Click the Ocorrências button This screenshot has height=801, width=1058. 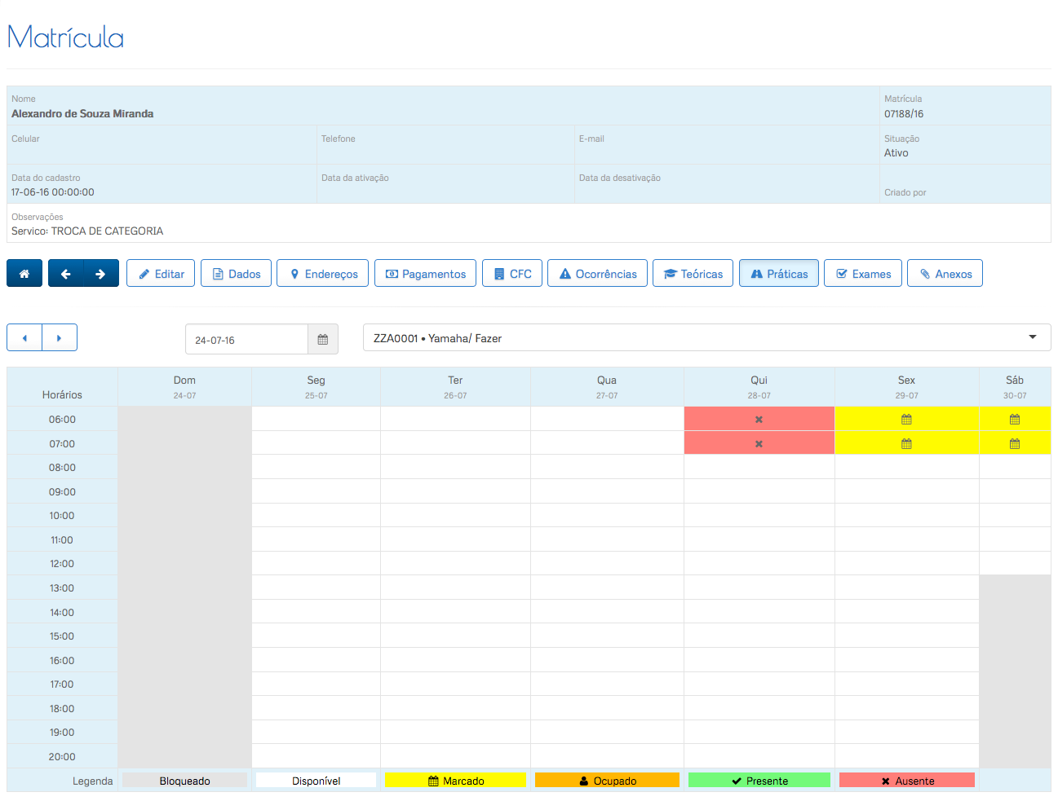click(x=597, y=274)
